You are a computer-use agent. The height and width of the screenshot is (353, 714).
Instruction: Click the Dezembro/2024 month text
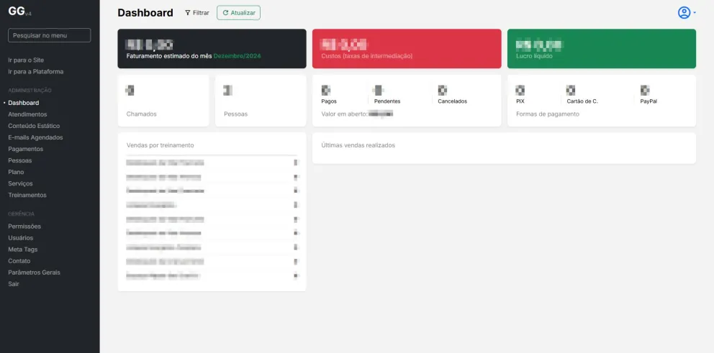coord(238,56)
